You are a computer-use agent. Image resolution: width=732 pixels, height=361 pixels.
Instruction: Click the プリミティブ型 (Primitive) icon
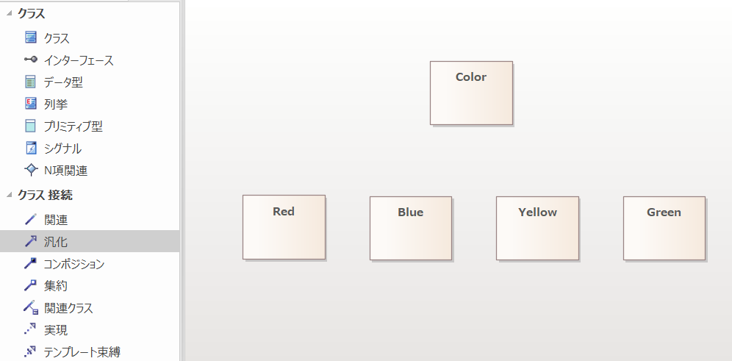pos(30,126)
